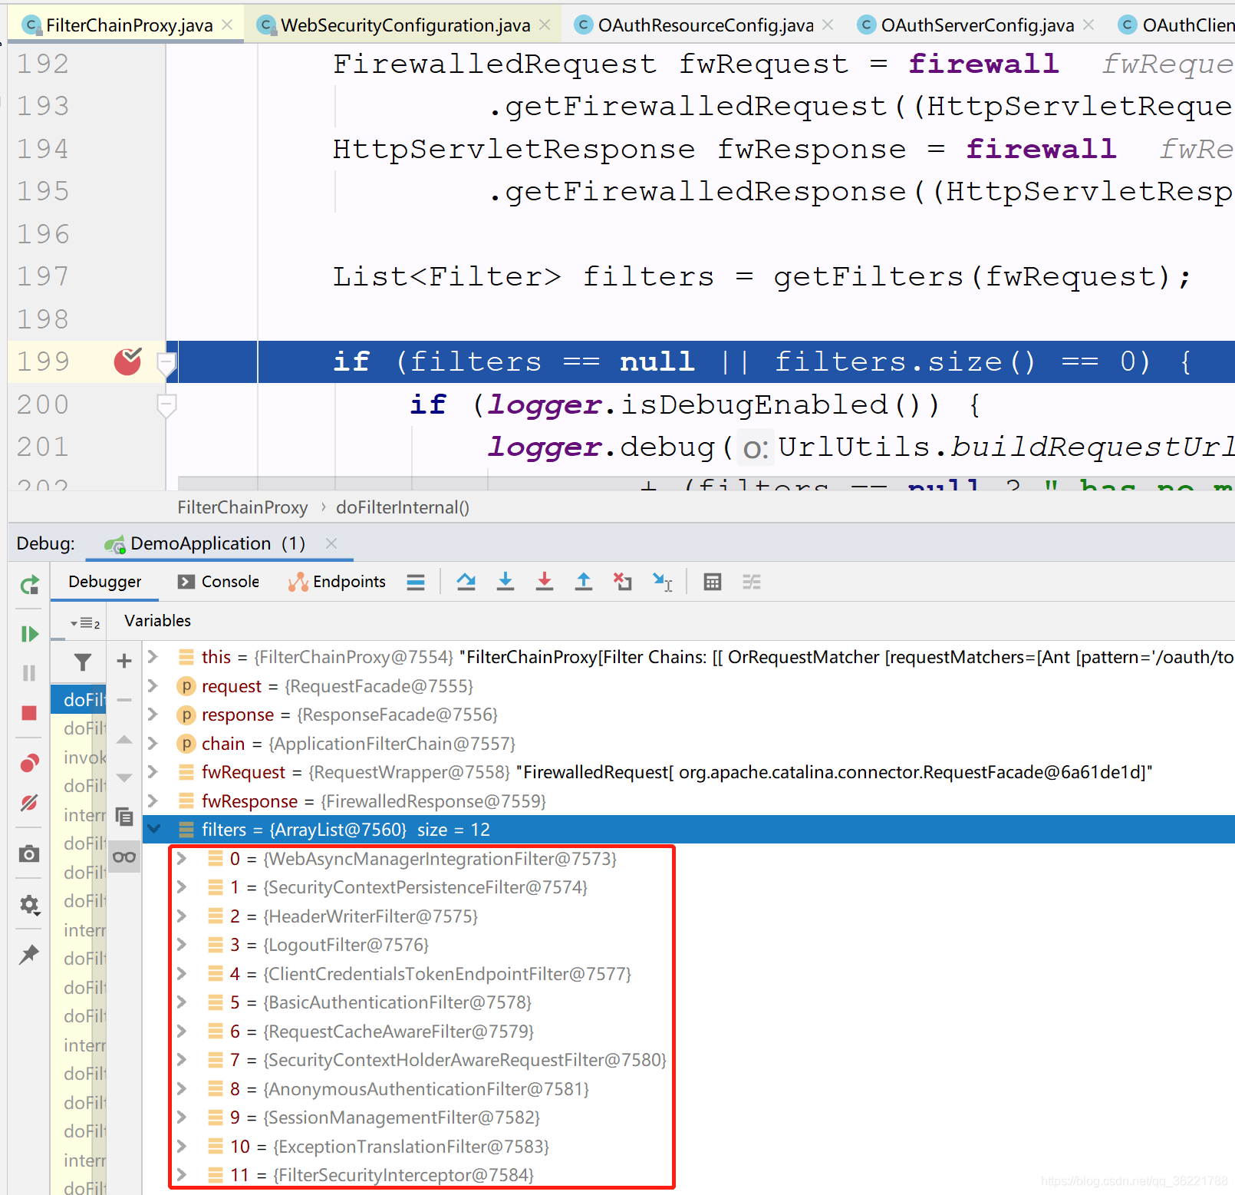This screenshot has width=1235, height=1195.
Task: Expand the chain variable node
Action: point(153,744)
